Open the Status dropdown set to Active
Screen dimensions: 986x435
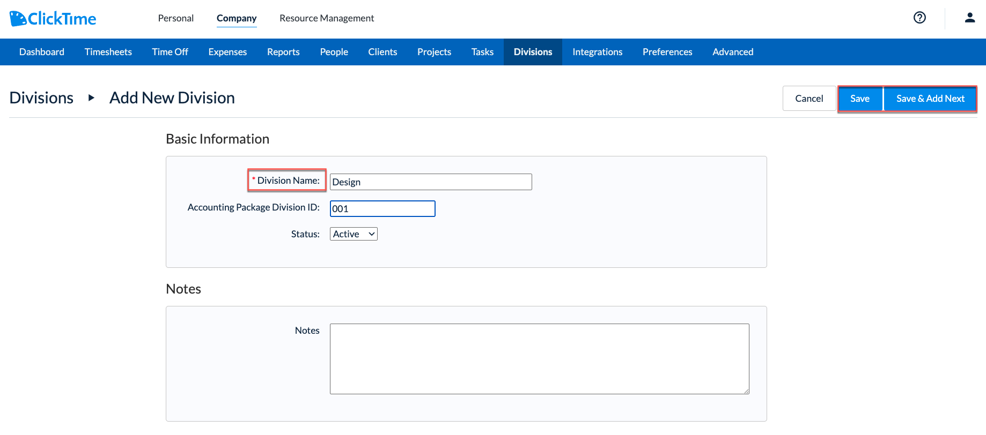coord(354,234)
